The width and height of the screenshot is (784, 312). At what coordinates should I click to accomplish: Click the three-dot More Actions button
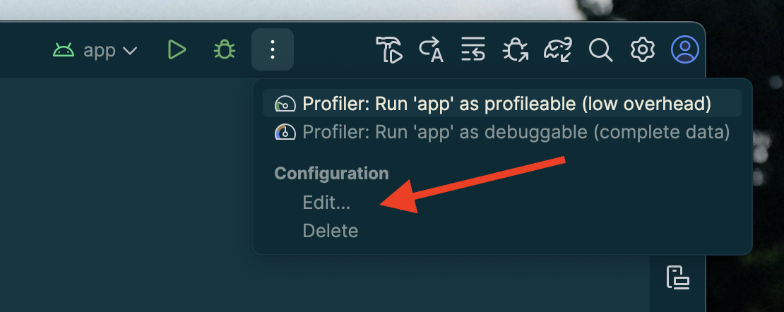(x=273, y=50)
